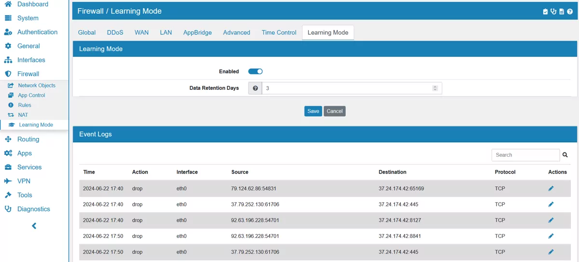The image size is (579, 262).
Task: Click the Data Retention Days number spinner
Action: coord(435,88)
